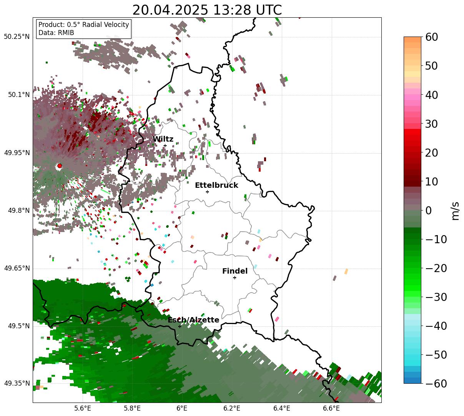The height and width of the screenshot is (416, 464).
Task: Click the "Esch/Alzette" city label
Action: tap(193, 320)
